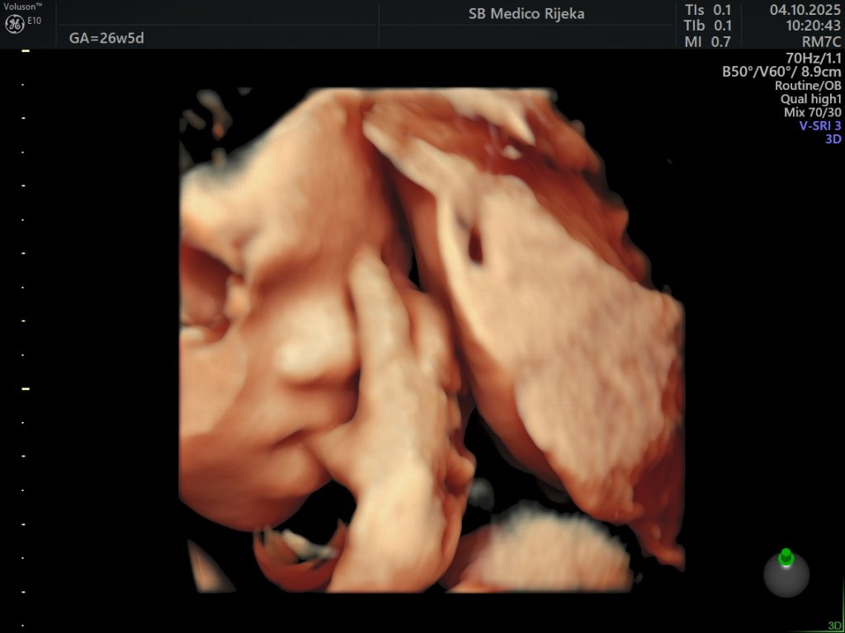This screenshot has width=845, height=633.
Task: Click the Mix 70/30 render setting
Action: 812,112
